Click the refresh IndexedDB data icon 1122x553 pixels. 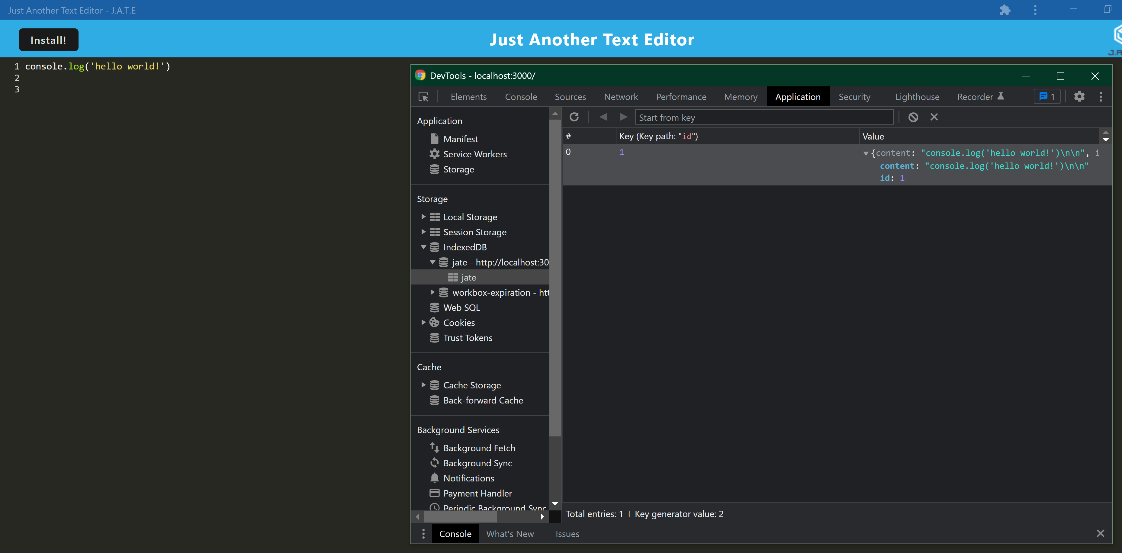click(x=574, y=117)
